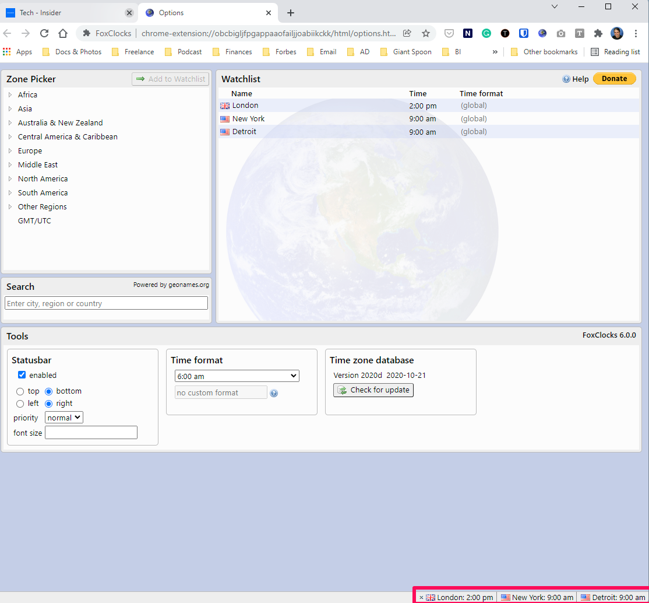Select the London watchlist row
This screenshot has width=649, height=603.
428,106
